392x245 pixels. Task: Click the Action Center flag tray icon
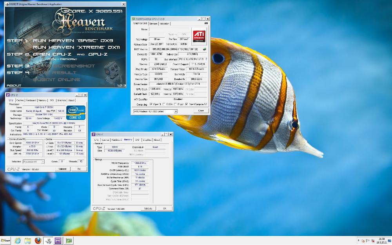pos(368,241)
